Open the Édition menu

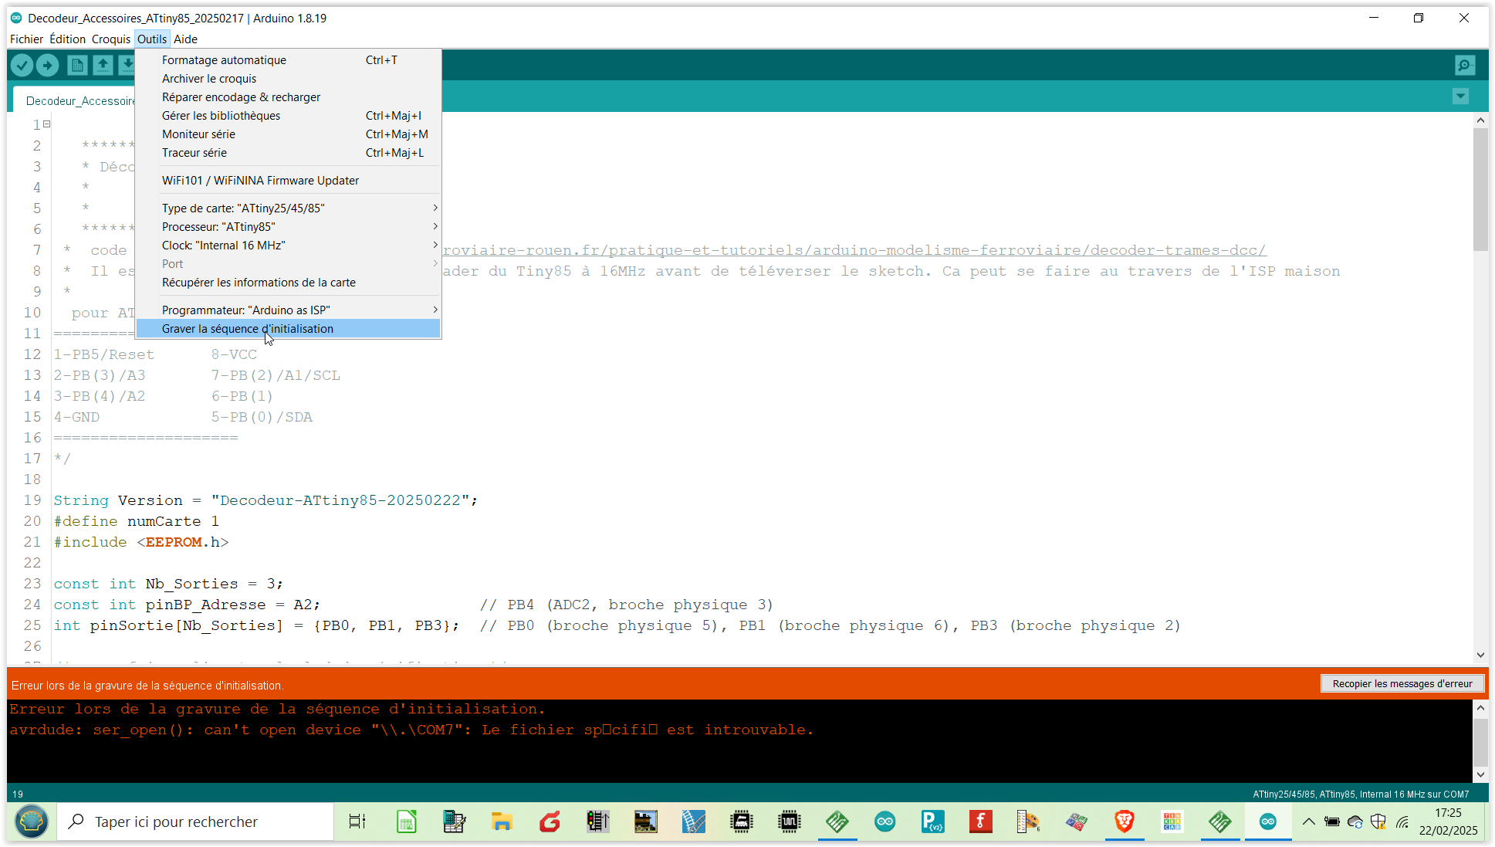tap(67, 39)
